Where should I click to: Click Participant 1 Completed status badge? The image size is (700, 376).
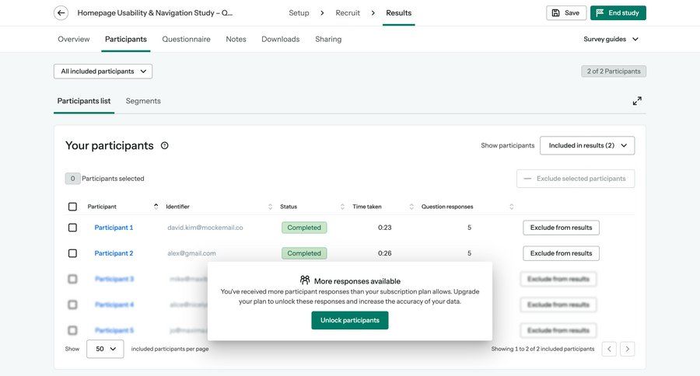pyautogui.click(x=304, y=228)
